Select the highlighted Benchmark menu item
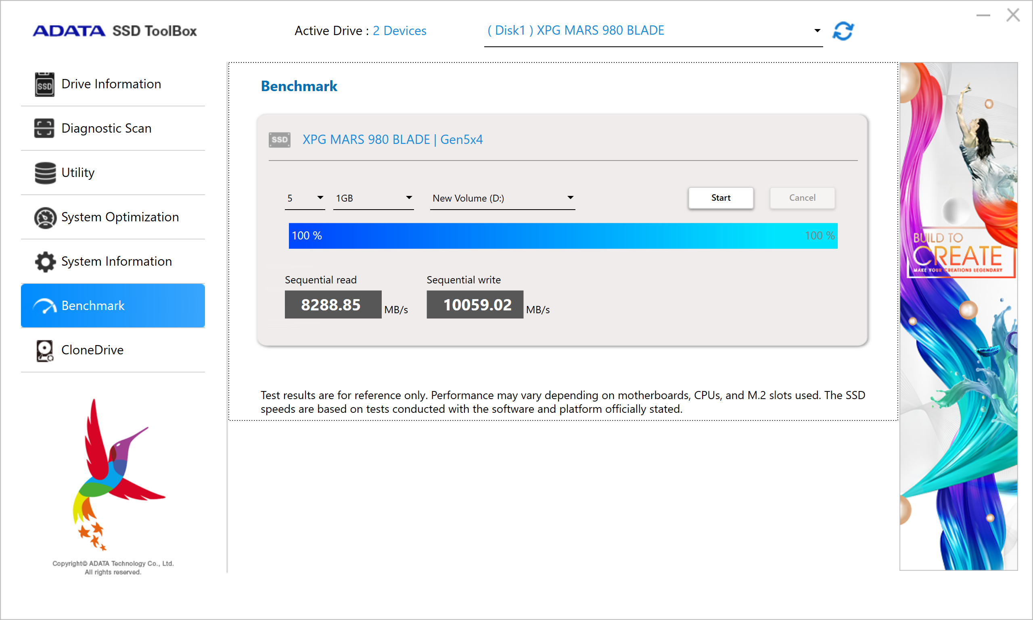Image resolution: width=1033 pixels, height=620 pixels. (x=113, y=306)
